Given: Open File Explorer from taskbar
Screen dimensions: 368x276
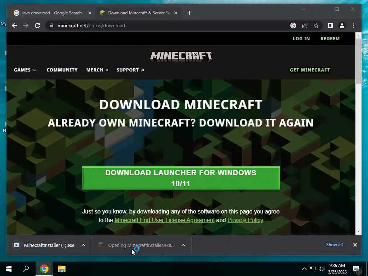Looking at the screenshot, I should 61,269.
